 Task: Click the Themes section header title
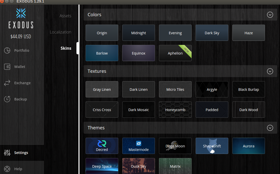96,128
